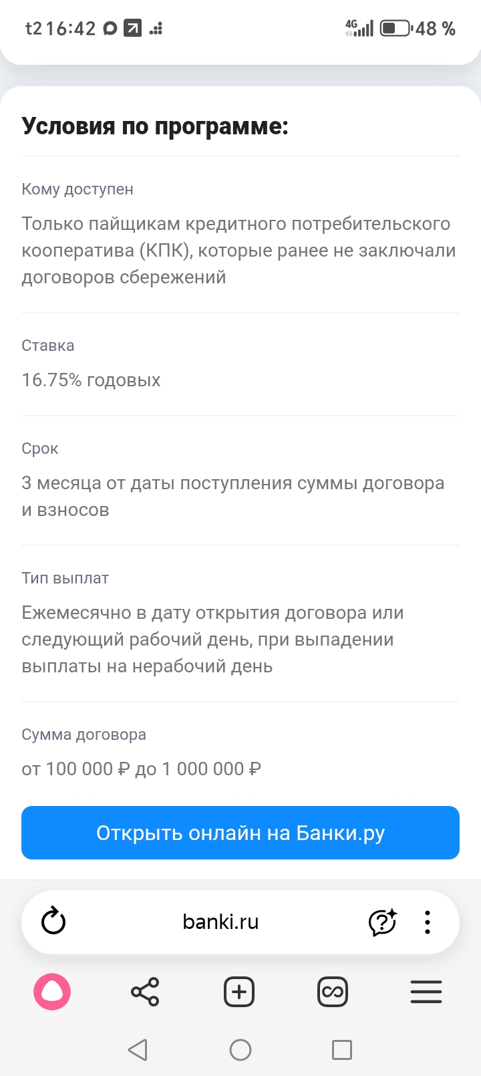Tap the share icon
481x1076 pixels.
point(145,992)
